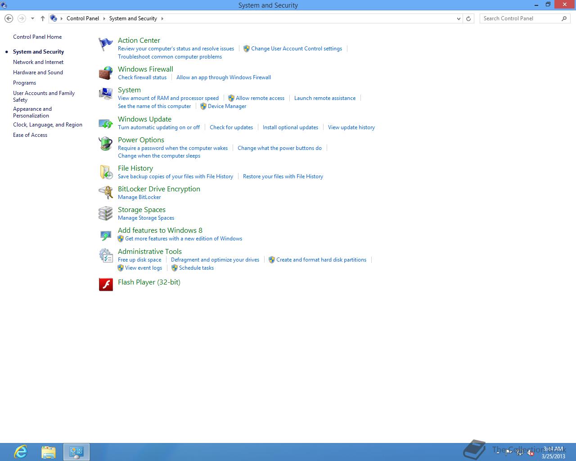Open the System computer icon
This screenshot has width=576, height=461.
pyautogui.click(x=106, y=94)
